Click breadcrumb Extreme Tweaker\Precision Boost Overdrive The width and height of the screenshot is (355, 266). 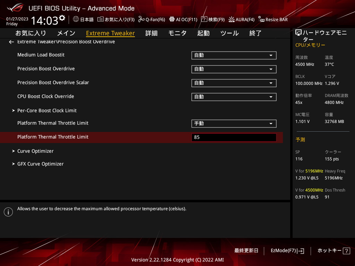[x=66, y=42]
